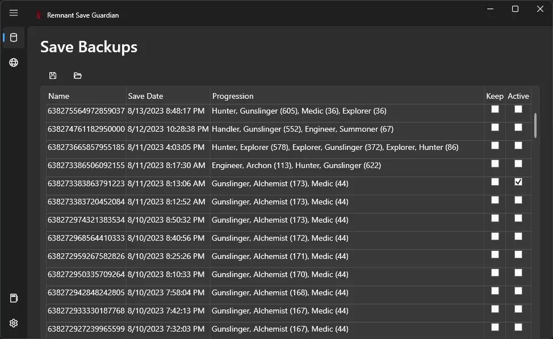Image resolution: width=553 pixels, height=339 pixels.
Task: Select the backup row 638273386506092155
Action: (x=86, y=165)
